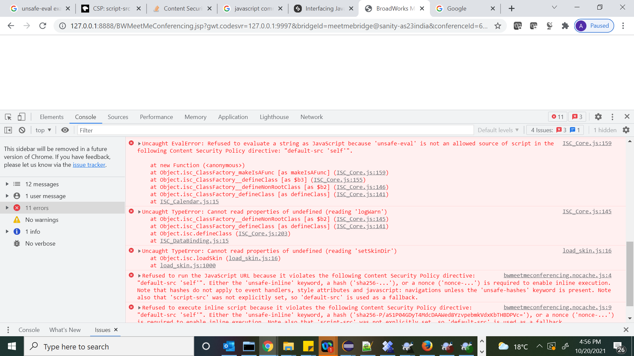This screenshot has height=356, width=634.
Task: Open console settings gear next to hidden count
Action: pos(626,130)
